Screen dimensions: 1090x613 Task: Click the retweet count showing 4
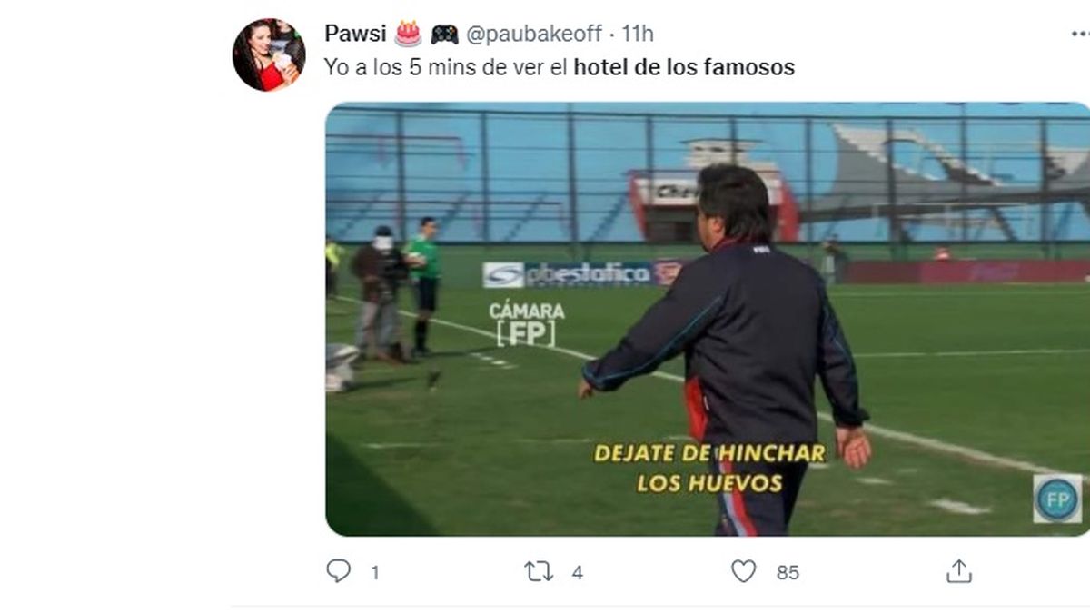pyautogui.click(x=578, y=573)
